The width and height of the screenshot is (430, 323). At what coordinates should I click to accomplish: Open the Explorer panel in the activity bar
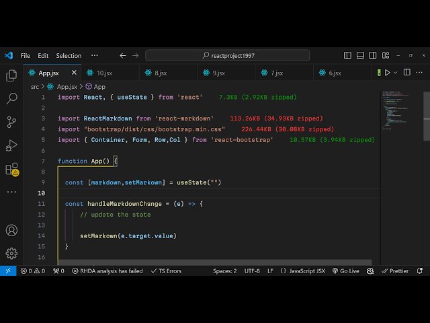(11, 76)
